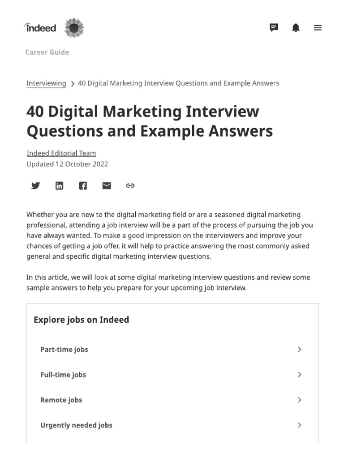Expand the Full-time jobs chevron
This screenshot has width=344, height=459.
tap(300, 374)
